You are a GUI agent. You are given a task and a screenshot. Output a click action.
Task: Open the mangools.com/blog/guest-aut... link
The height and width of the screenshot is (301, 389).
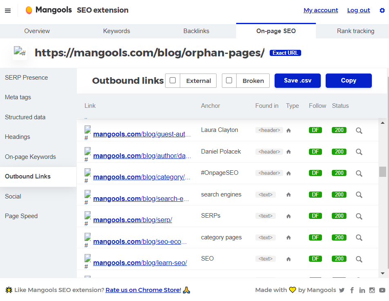pyautogui.click(x=142, y=134)
